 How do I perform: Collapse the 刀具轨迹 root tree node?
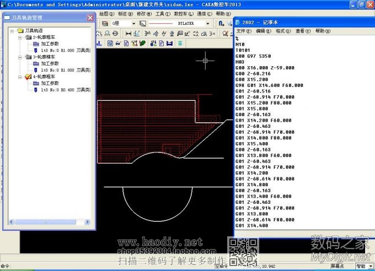pyautogui.click(x=12, y=30)
